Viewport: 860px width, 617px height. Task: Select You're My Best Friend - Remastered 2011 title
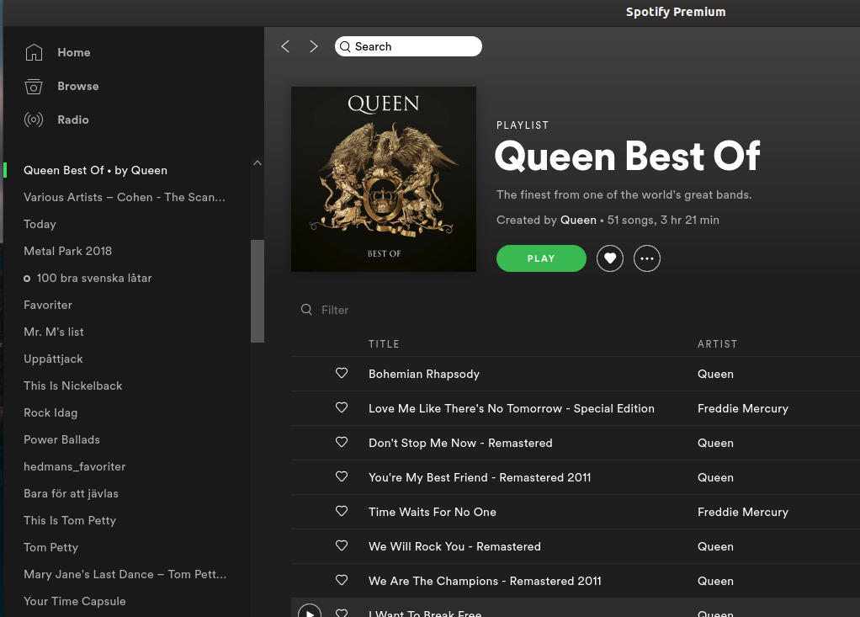[x=480, y=478]
